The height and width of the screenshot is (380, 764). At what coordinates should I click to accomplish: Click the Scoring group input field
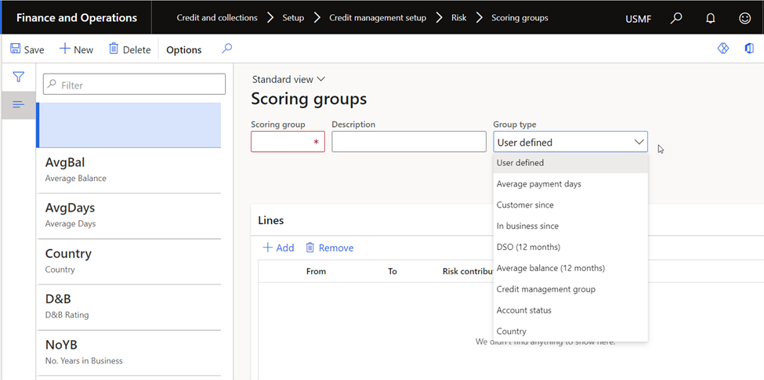282,142
